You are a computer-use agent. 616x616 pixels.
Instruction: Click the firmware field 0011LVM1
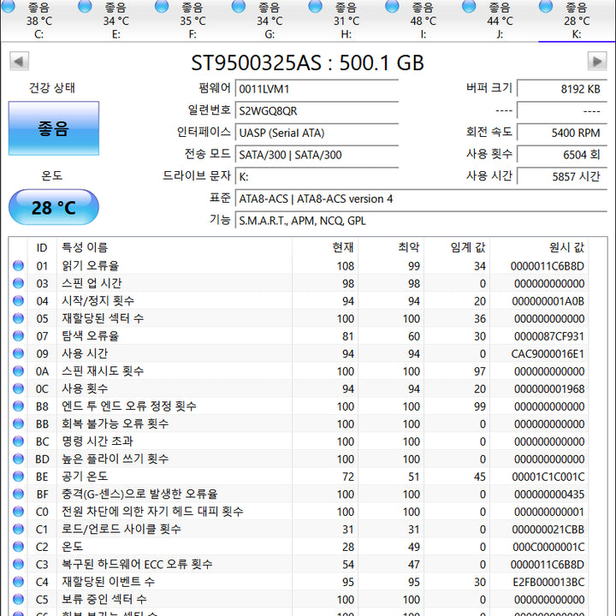317,89
